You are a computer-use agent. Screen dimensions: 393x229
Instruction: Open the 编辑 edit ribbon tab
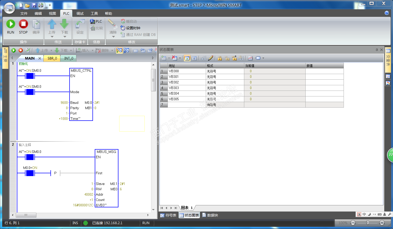coord(38,13)
